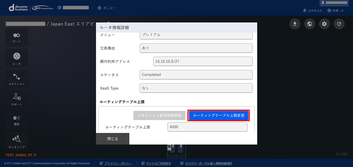The height and width of the screenshot is (167, 353).
Task: Click the grayed コネクション新設制限解除 button
Action: 159,115
